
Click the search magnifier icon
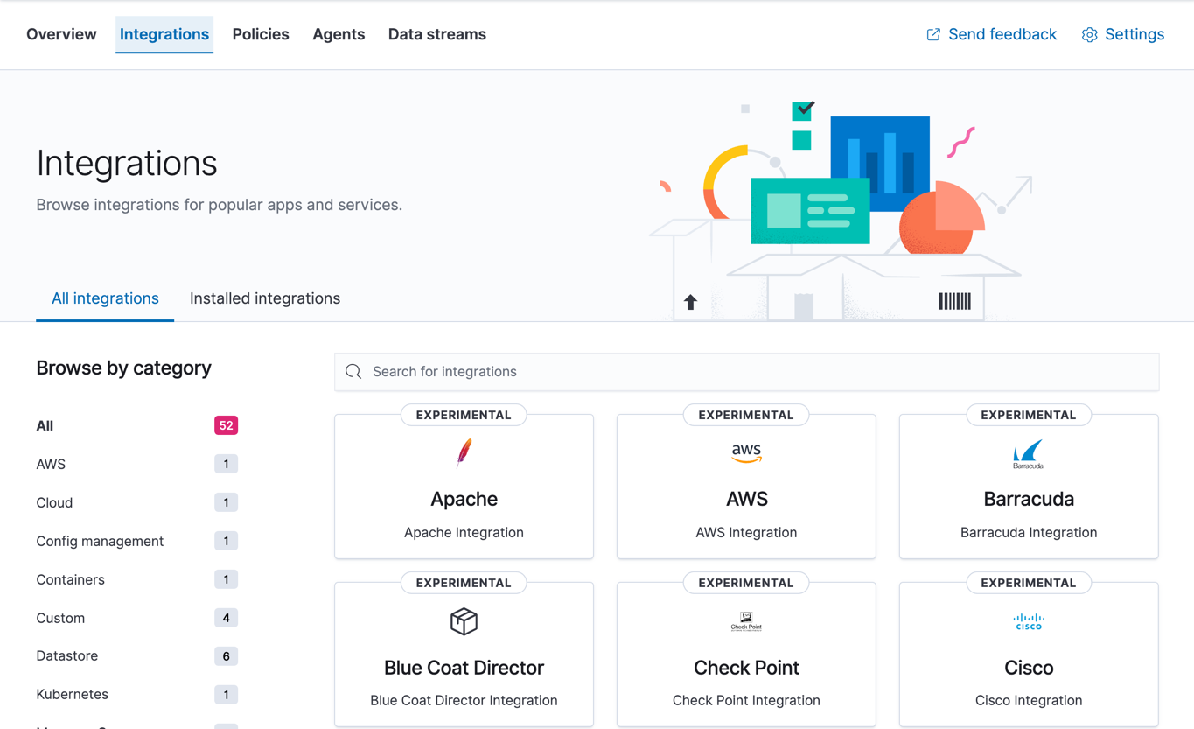[x=353, y=371]
